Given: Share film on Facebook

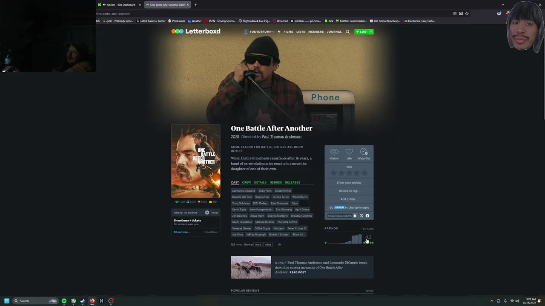Looking at the screenshot, I should tap(367, 216).
